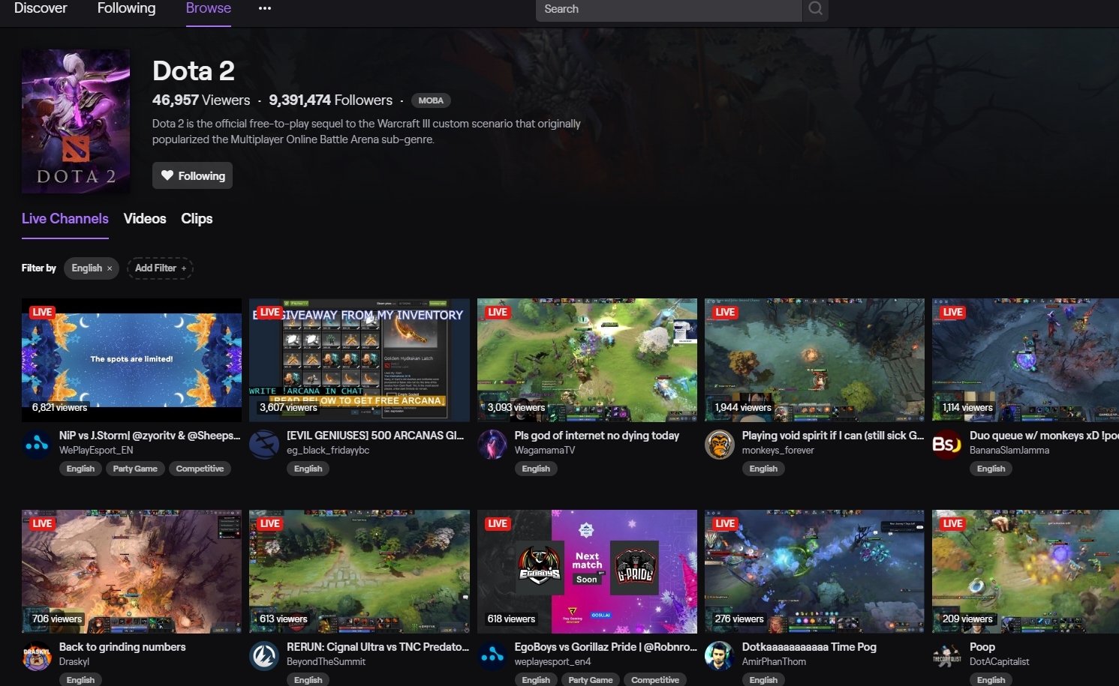
Task: Open the Add Filter dropdown
Action: 160,268
